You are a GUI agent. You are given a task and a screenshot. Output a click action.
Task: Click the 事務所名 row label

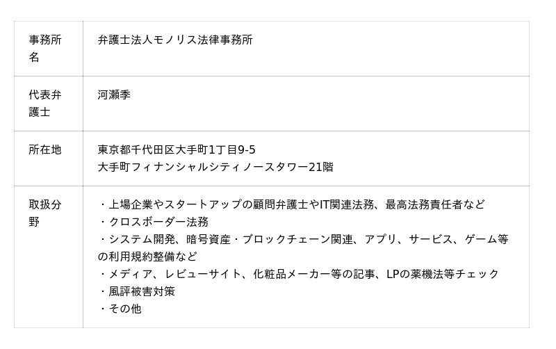[x=44, y=49]
